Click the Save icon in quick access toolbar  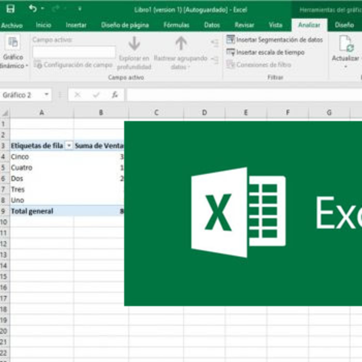(x=11, y=9)
